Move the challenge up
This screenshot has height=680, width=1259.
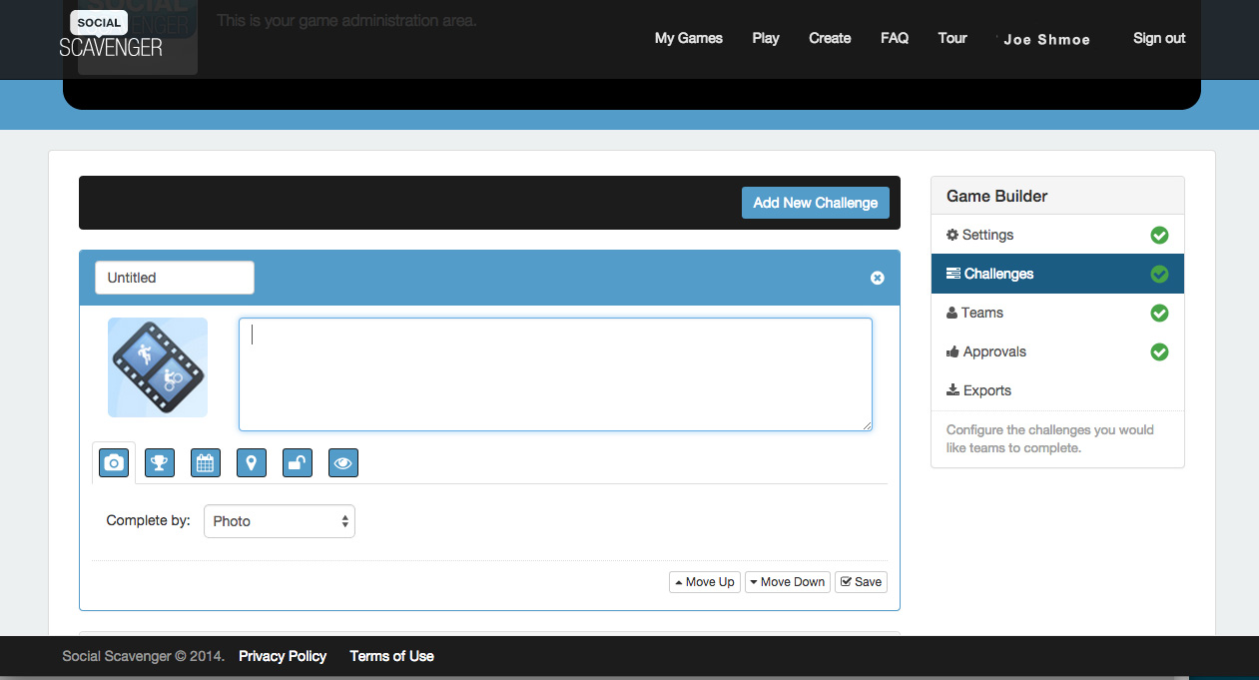click(x=705, y=582)
